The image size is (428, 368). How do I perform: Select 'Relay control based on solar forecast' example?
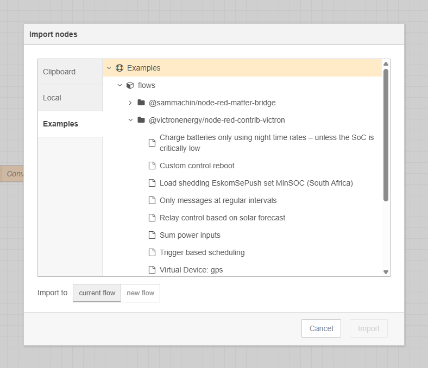(222, 218)
